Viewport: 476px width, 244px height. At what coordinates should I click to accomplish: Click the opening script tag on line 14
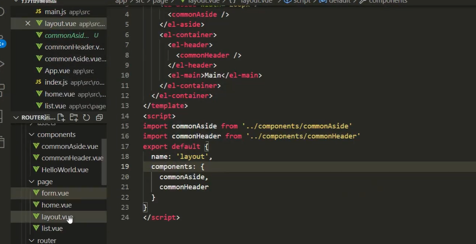coord(160,116)
